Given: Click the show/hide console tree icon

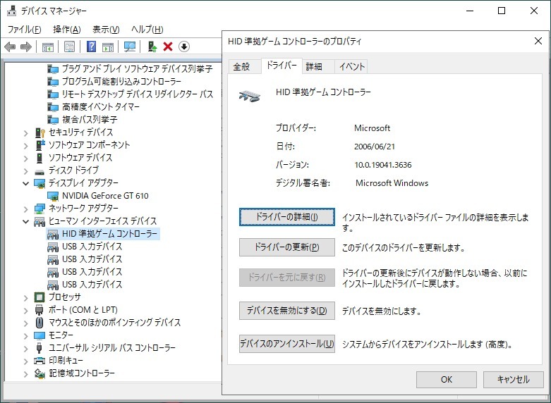Looking at the screenshot, I should point(48,46).
